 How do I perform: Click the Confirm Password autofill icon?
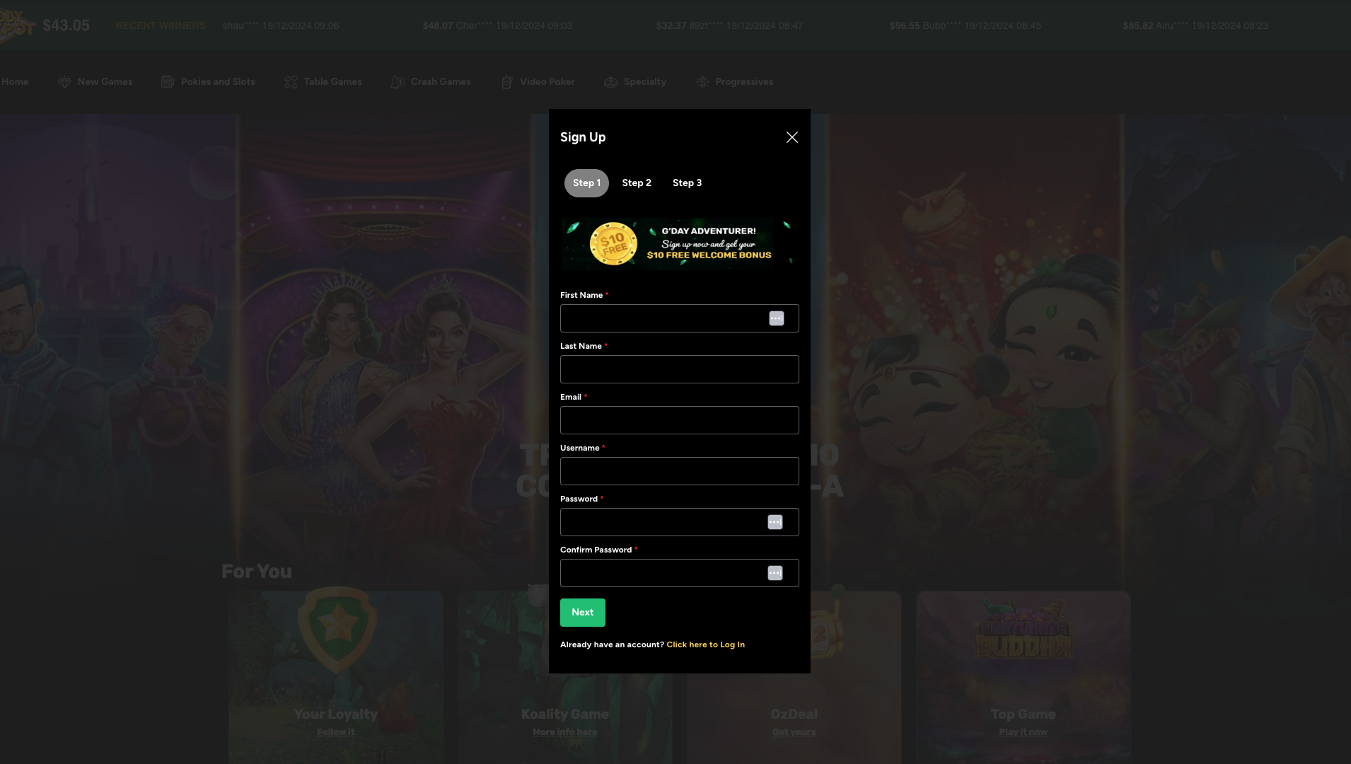[775, 573]
